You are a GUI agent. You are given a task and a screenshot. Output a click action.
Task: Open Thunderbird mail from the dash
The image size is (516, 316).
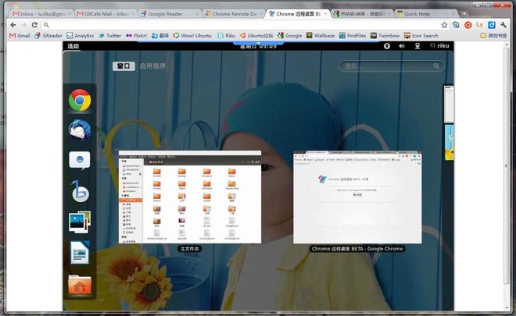[79, 130]
